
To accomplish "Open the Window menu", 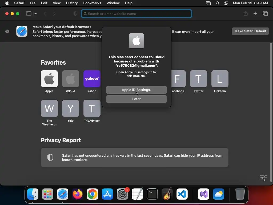I will click(113, 3).
